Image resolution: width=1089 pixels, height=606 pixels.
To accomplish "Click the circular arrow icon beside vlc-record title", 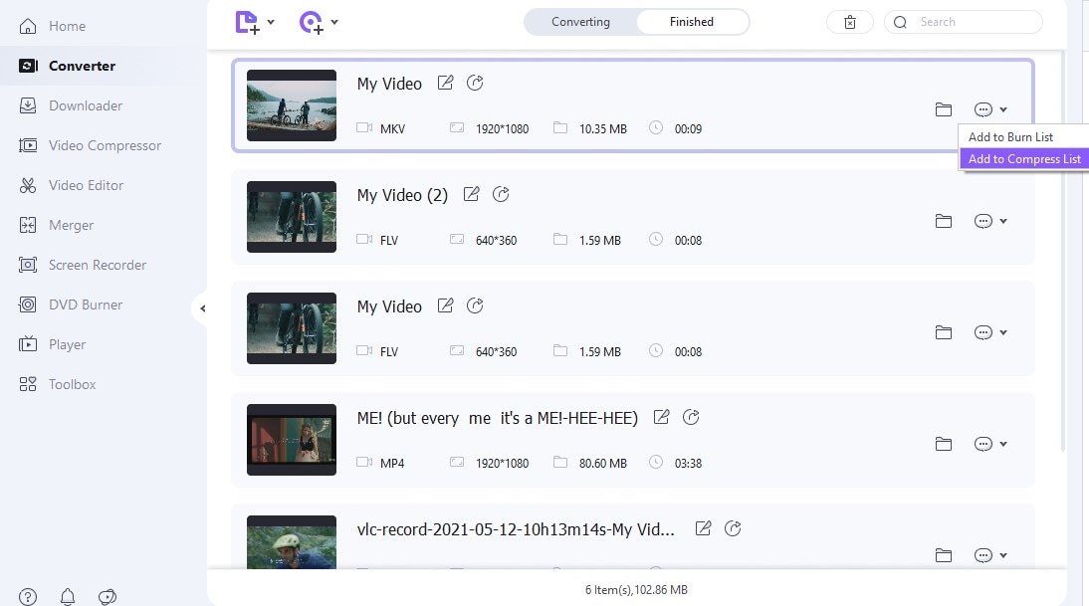I will pos(733,528).
